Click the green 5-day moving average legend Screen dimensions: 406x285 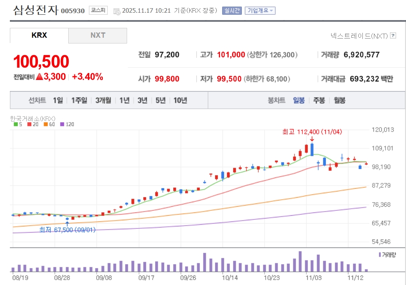(17, 124)
